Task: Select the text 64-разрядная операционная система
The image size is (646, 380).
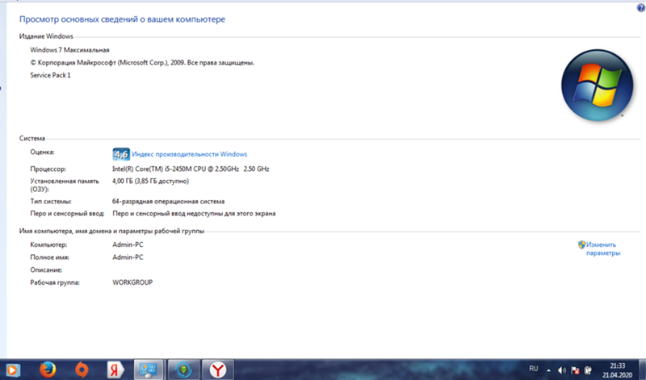Action: pos(168,202)
